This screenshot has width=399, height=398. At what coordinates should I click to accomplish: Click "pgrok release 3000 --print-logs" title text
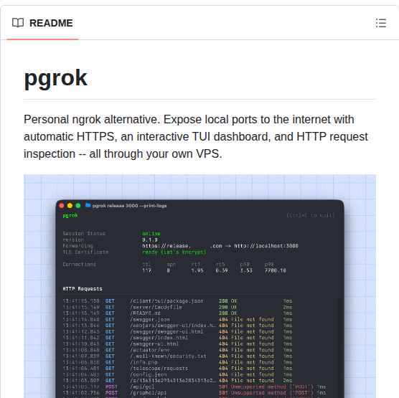coord(129,206)
